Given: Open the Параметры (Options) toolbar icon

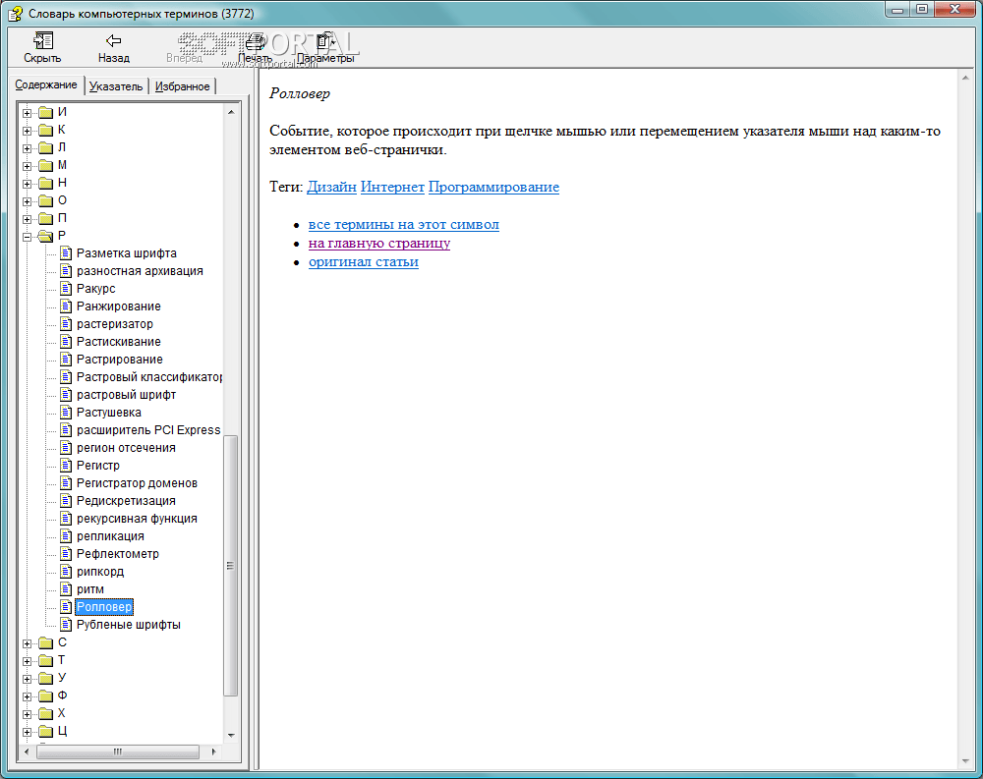Looking at the screenshot, I should coord(325,41).
